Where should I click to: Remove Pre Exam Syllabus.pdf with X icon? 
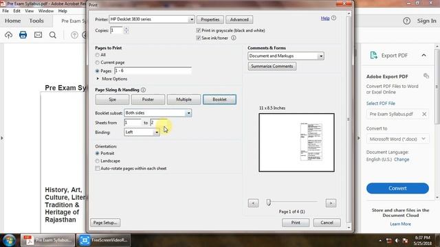tap(424, 114)
